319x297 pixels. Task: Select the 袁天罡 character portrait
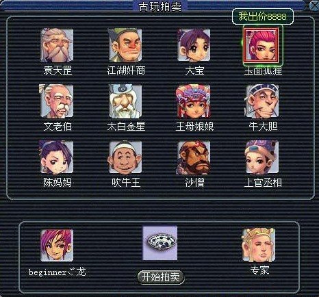click(57, 45)
